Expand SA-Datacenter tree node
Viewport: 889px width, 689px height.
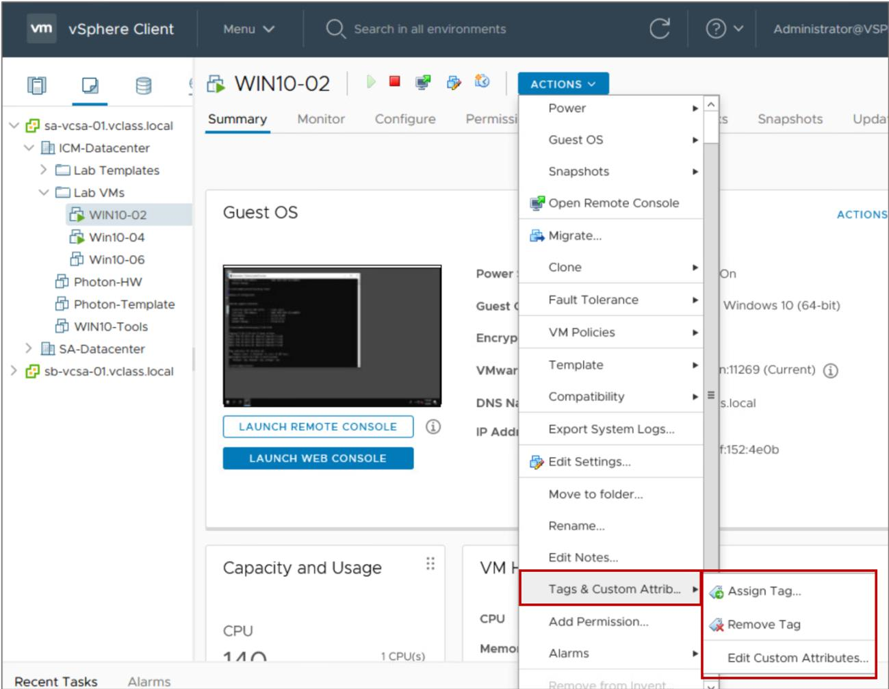[28, 348]
